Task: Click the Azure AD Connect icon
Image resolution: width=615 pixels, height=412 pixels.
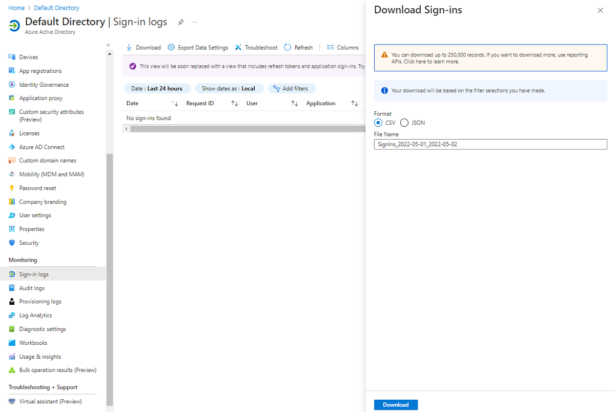Action: (12, 147)
